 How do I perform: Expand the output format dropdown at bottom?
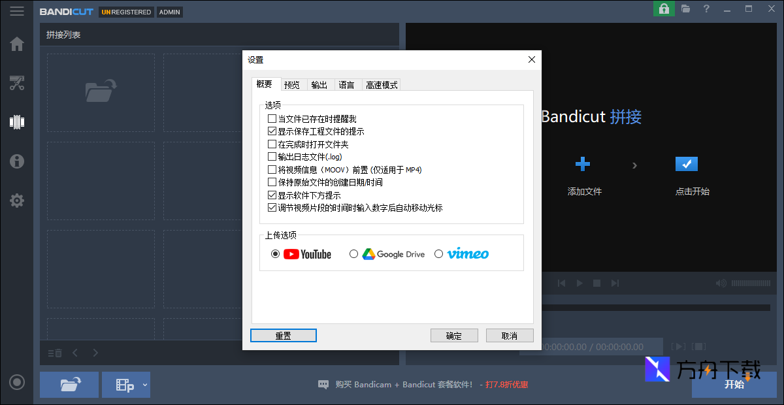click(145, 385)
